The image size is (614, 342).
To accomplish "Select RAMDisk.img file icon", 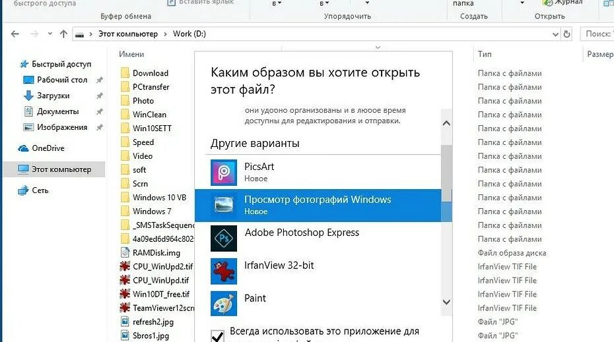I will coord(125,252).
